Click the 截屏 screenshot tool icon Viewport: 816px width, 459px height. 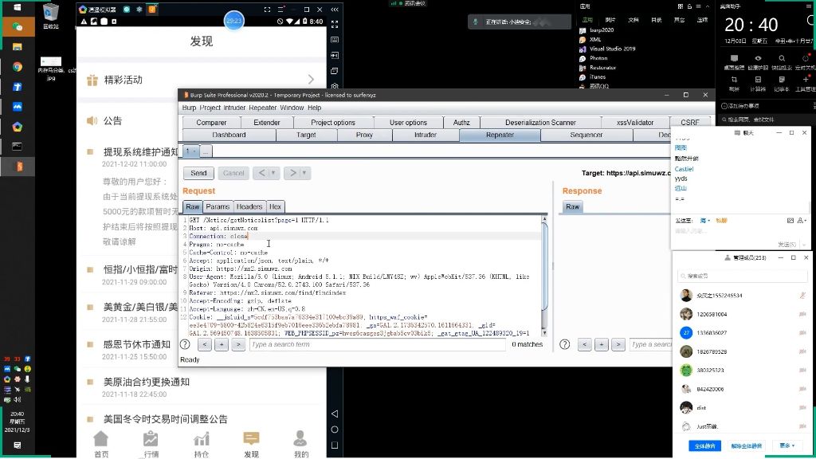coord(734,83)
